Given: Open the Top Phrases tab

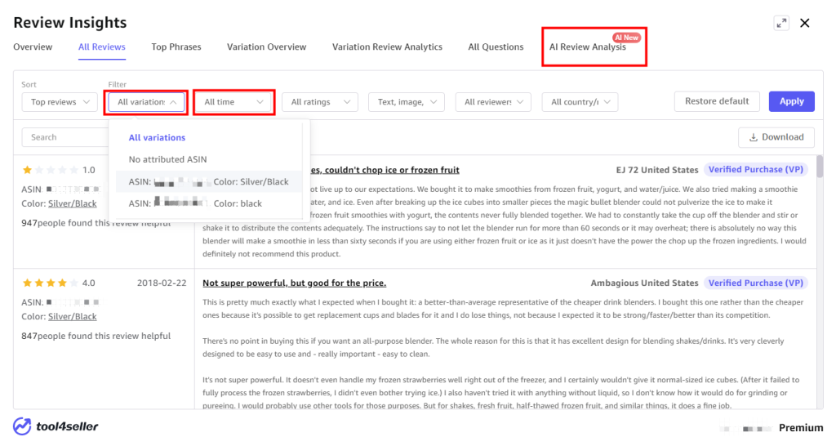Looking at the screenshot, I should tap(176, 47).
